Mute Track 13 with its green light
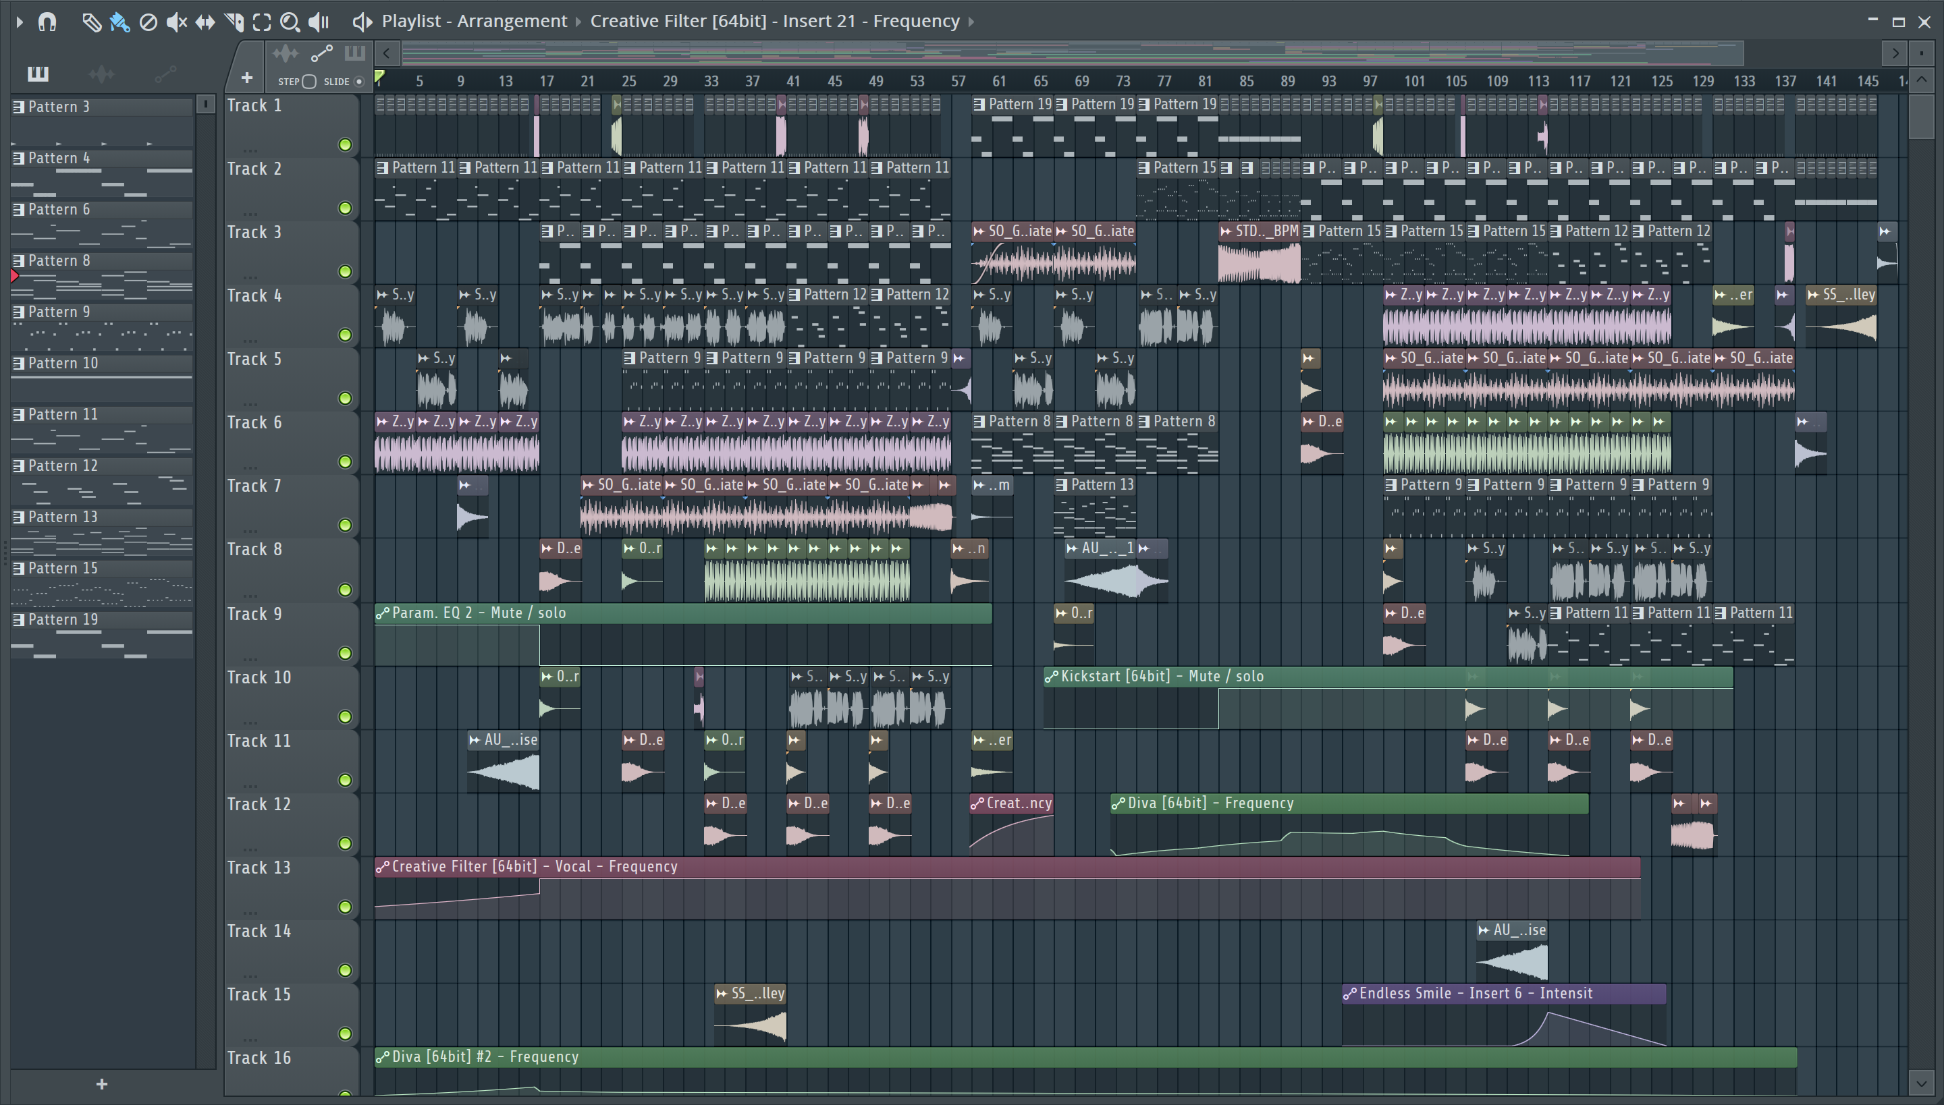 point(345,907)
